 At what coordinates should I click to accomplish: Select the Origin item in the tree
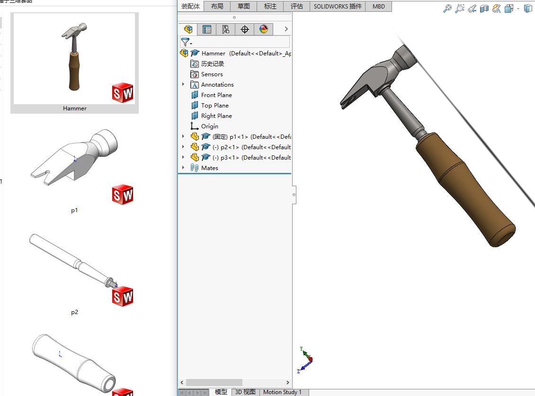(209, 126)
